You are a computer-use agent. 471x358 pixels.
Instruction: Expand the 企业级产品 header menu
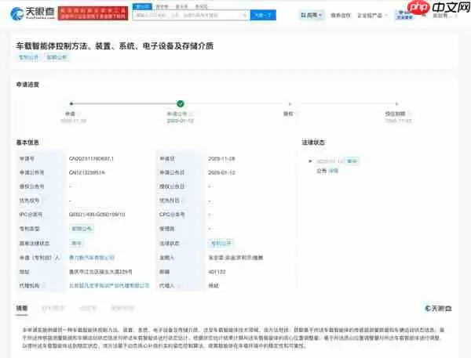point(372,16)
